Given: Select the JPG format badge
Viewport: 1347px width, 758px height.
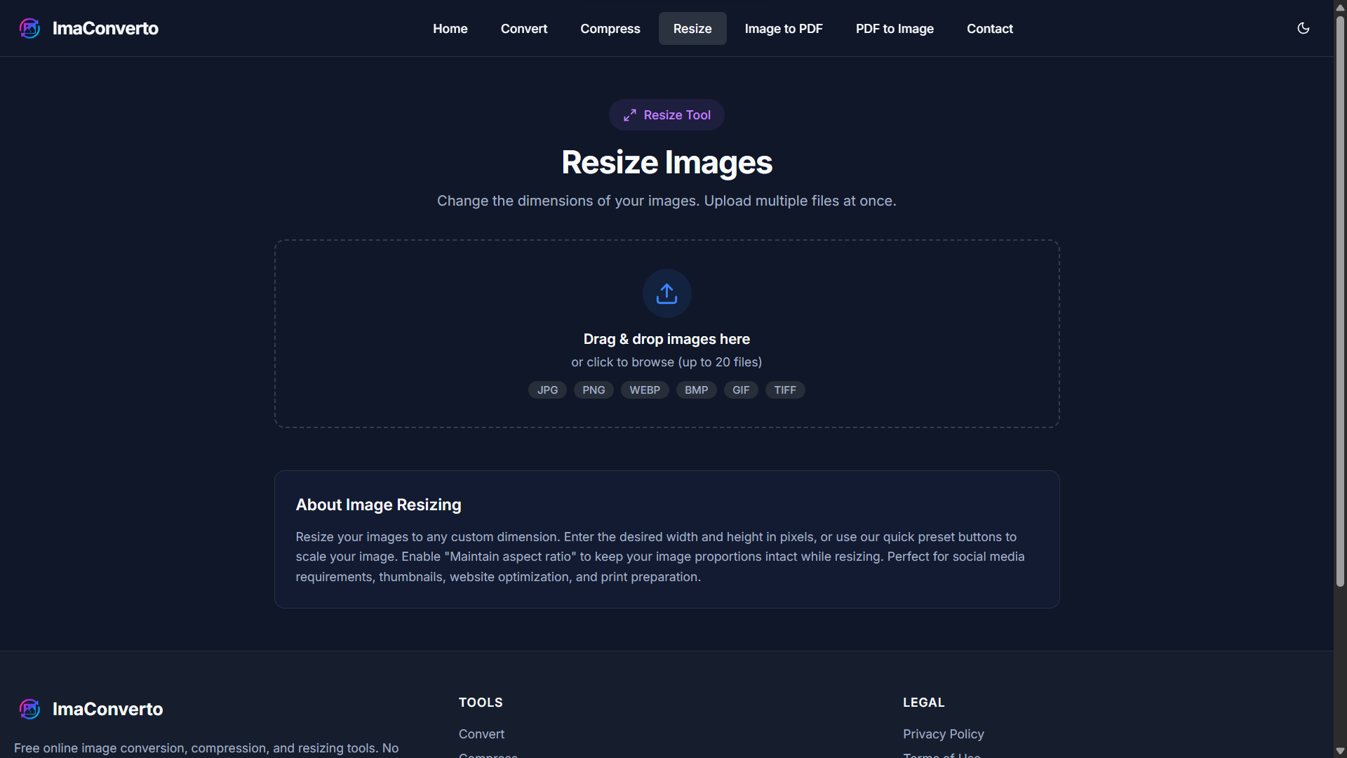Looking at the screenshot, I should click(547, 390).
